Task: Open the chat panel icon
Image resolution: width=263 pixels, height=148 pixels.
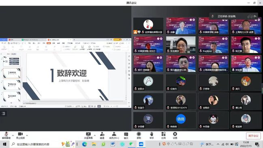Action: (126, 135)
